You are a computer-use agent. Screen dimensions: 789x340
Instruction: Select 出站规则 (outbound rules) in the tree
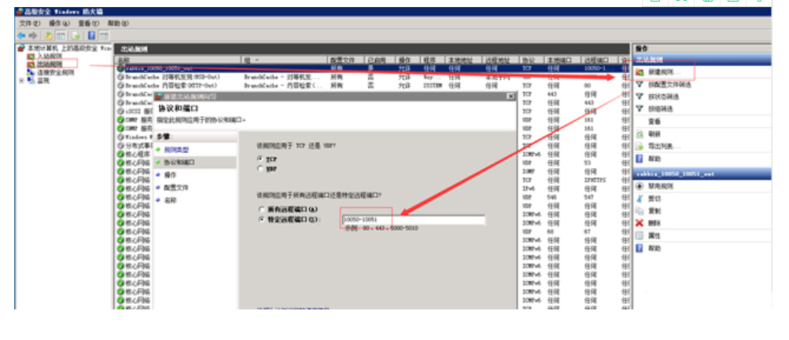[50, 64]
